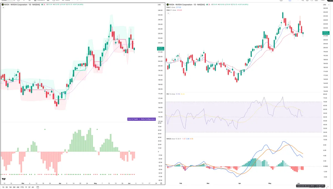Click the 70 M label on volume axis
The image size is (333, 189).
(x=160, y=127)
